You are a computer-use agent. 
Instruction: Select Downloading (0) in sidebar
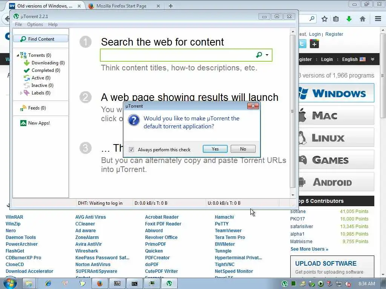click(48, 63)
